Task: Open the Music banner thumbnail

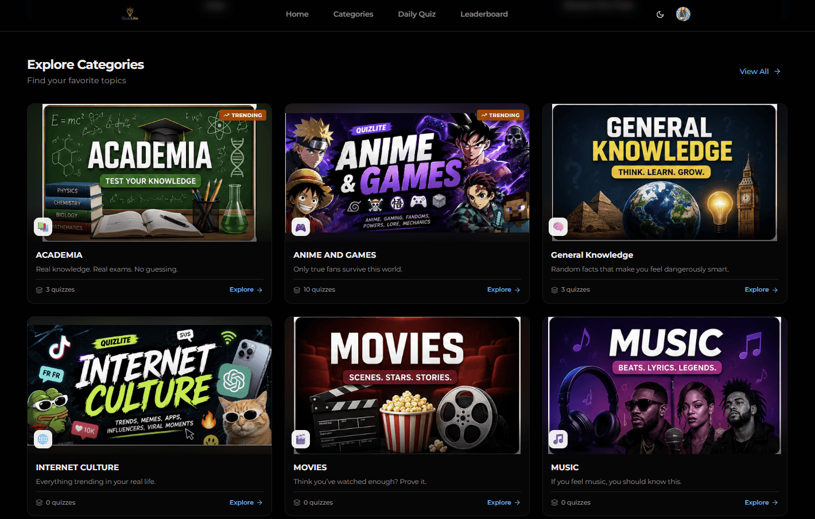Action: tap(665, 385)
